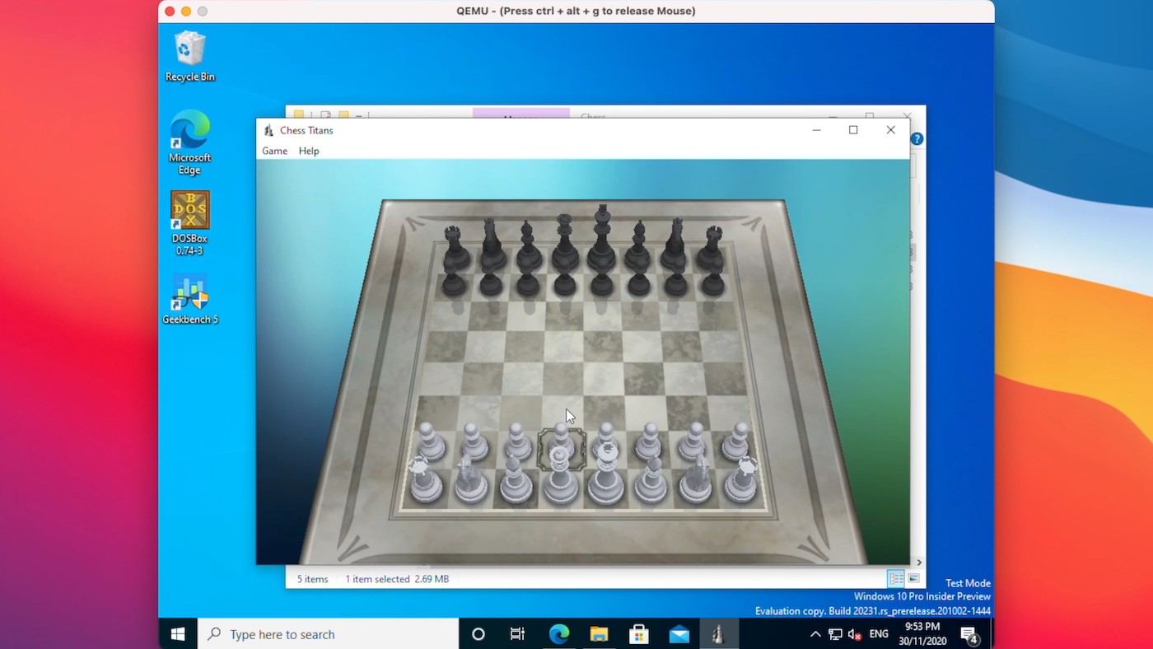Click '1 item selected 2.69 MB' status text

pyautogui.click(x=397, y=579)
